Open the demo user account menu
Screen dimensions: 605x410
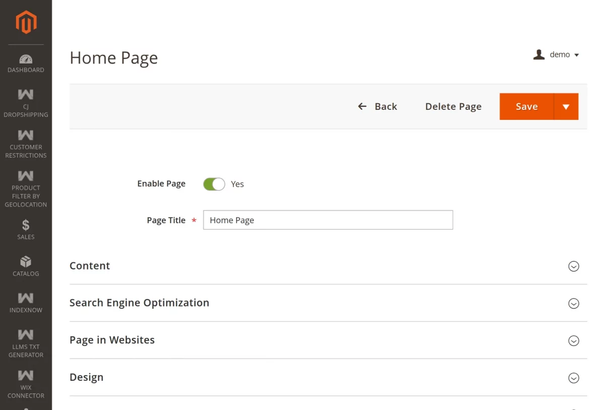click(x=557, y=55)
